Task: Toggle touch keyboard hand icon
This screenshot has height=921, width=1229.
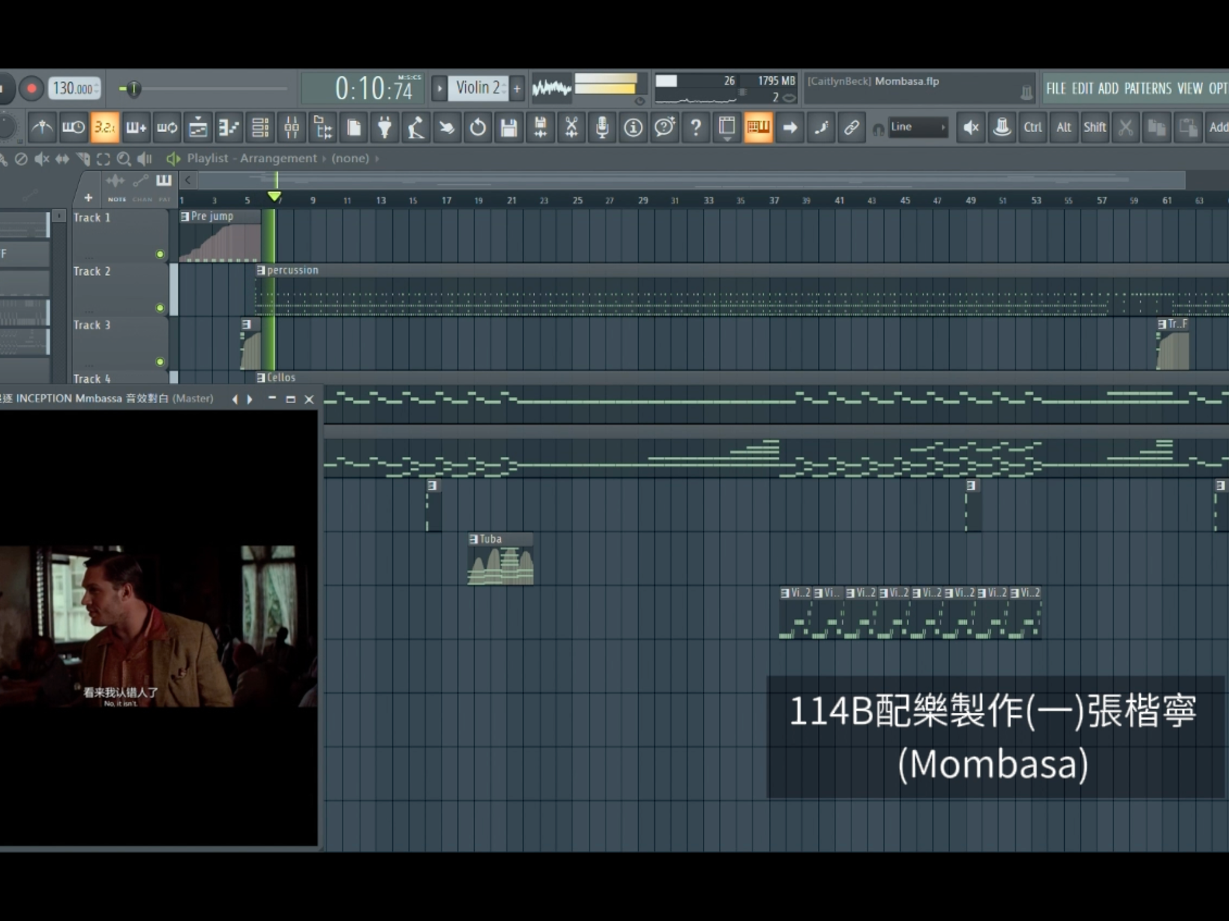Action: [447, 127]
